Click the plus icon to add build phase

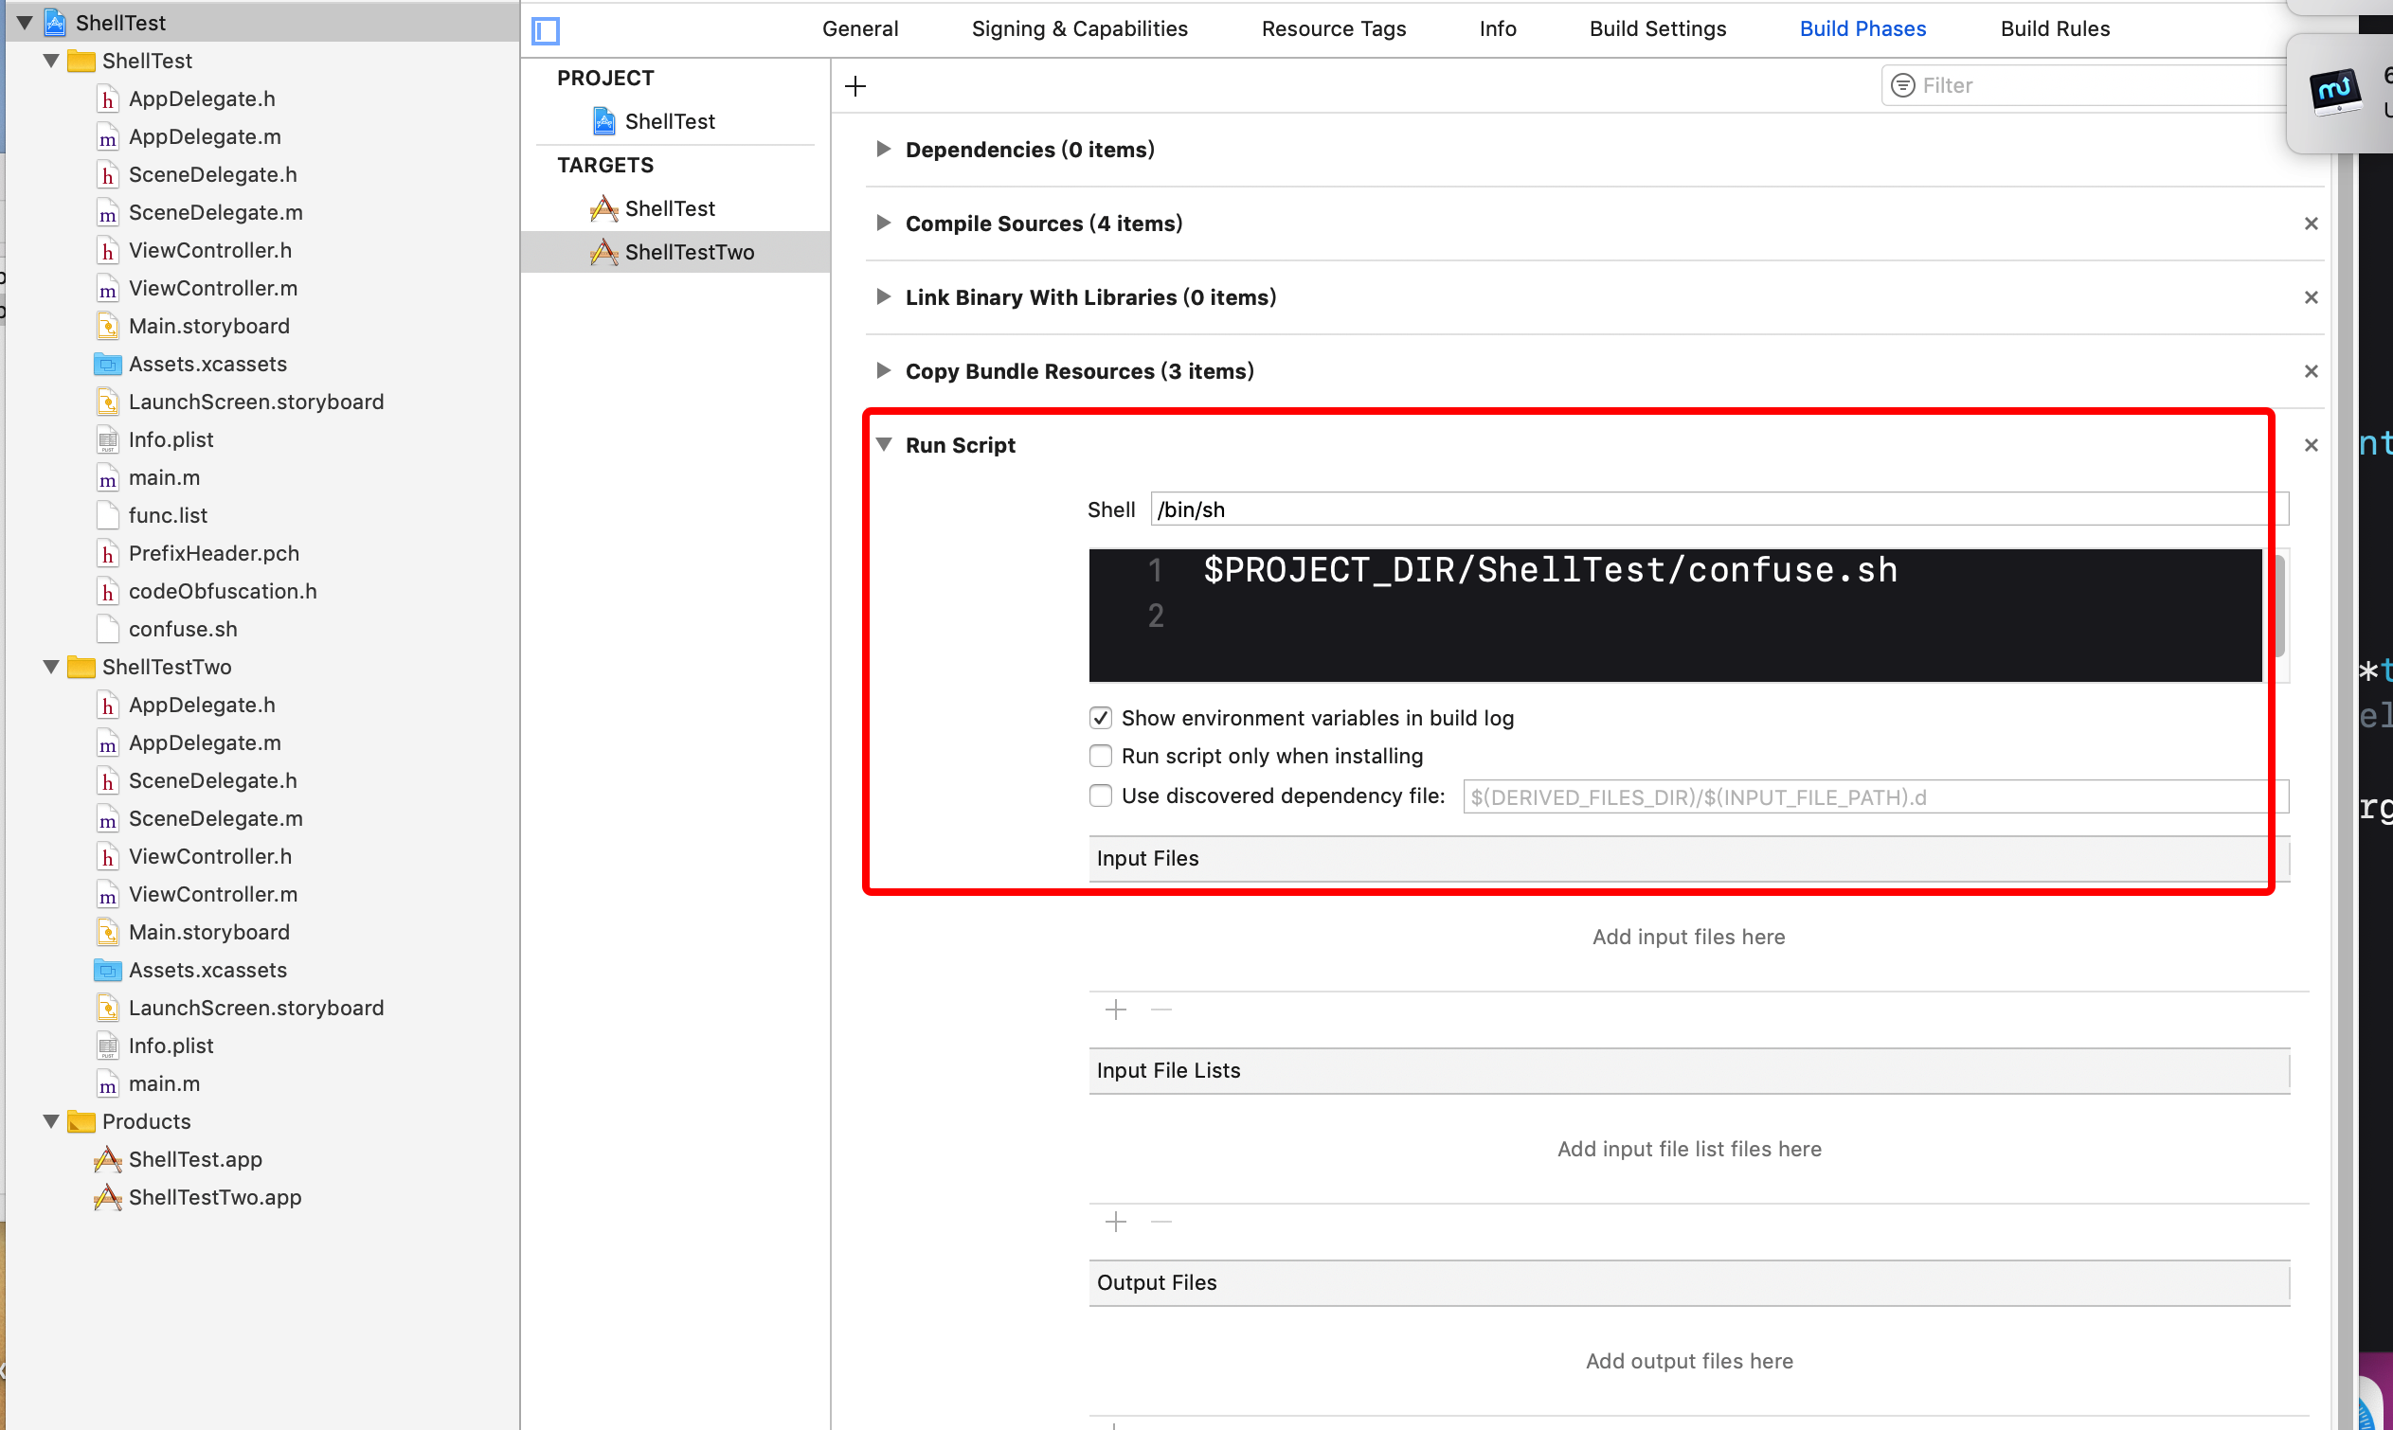[855, 87]
